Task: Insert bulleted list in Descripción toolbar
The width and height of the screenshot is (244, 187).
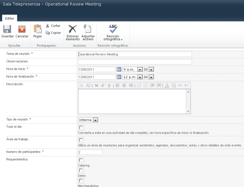Action: (145, 85)
